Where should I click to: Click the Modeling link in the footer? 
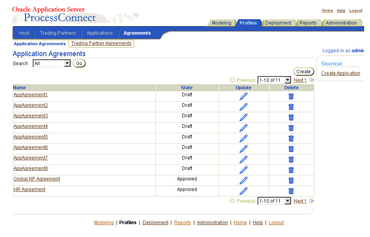coord(104,222)
